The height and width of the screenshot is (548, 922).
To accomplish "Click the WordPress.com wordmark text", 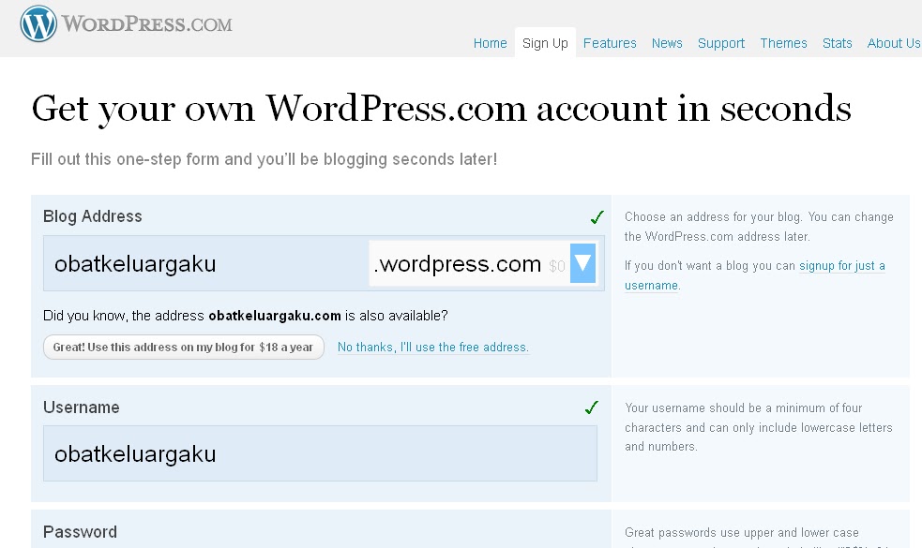I will point(147,24).
